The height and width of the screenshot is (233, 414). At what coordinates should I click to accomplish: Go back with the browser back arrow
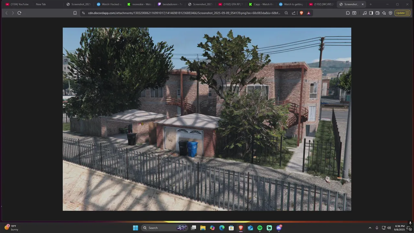click(6, 13)
